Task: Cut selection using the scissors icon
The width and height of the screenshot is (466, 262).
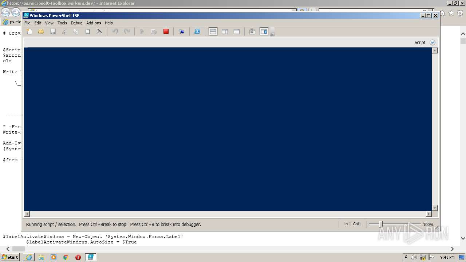Action: 64,32
